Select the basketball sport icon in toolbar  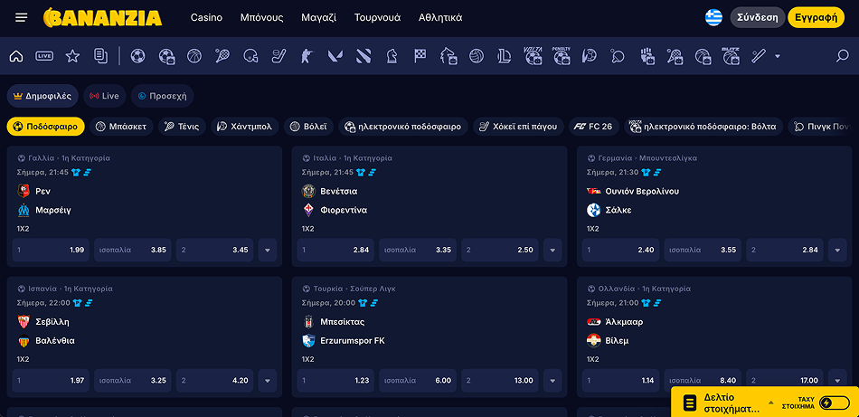click(194, 56)
